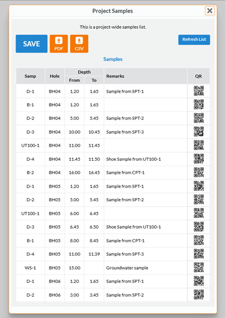
Task: Open QR code for BH05 D-1 sample
Action: 199,186
